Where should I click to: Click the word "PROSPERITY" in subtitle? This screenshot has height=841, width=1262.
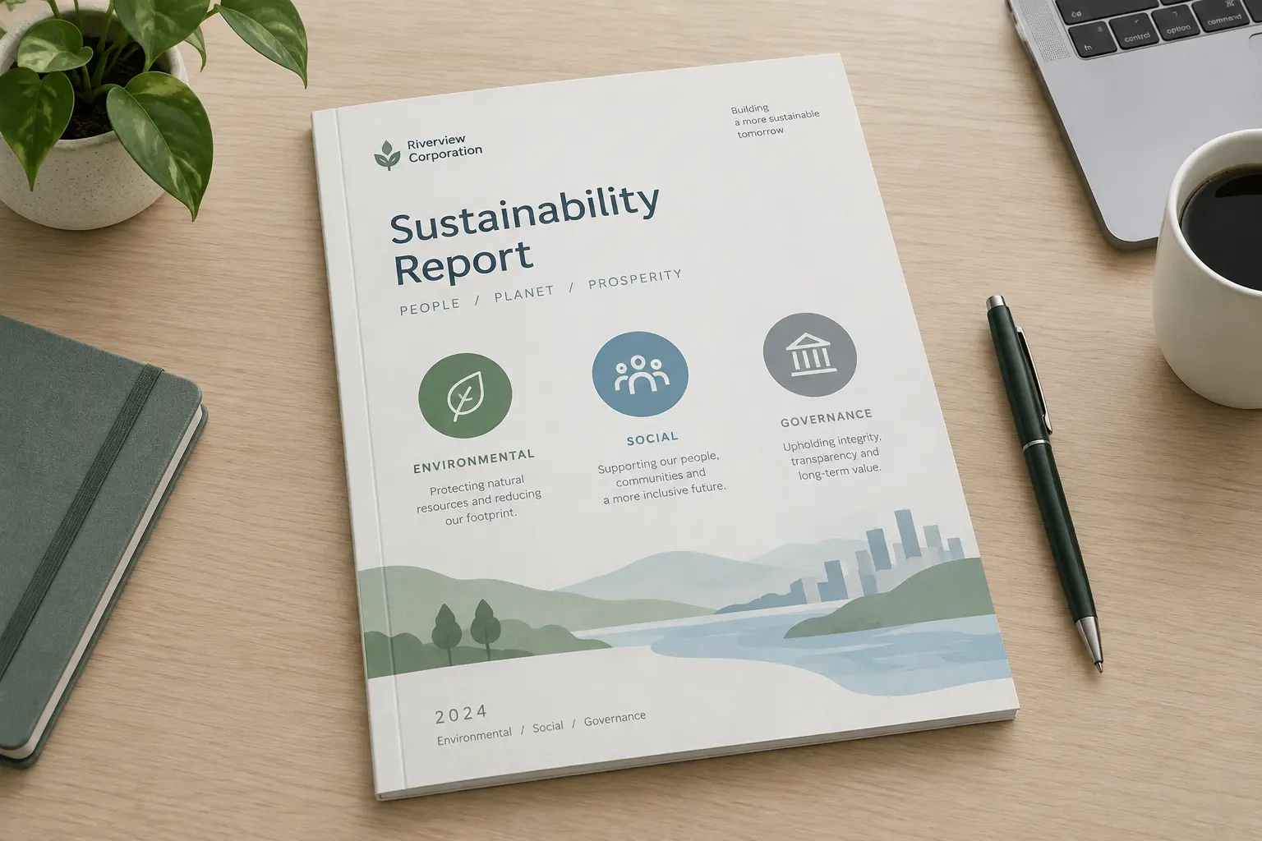(635, 279)
